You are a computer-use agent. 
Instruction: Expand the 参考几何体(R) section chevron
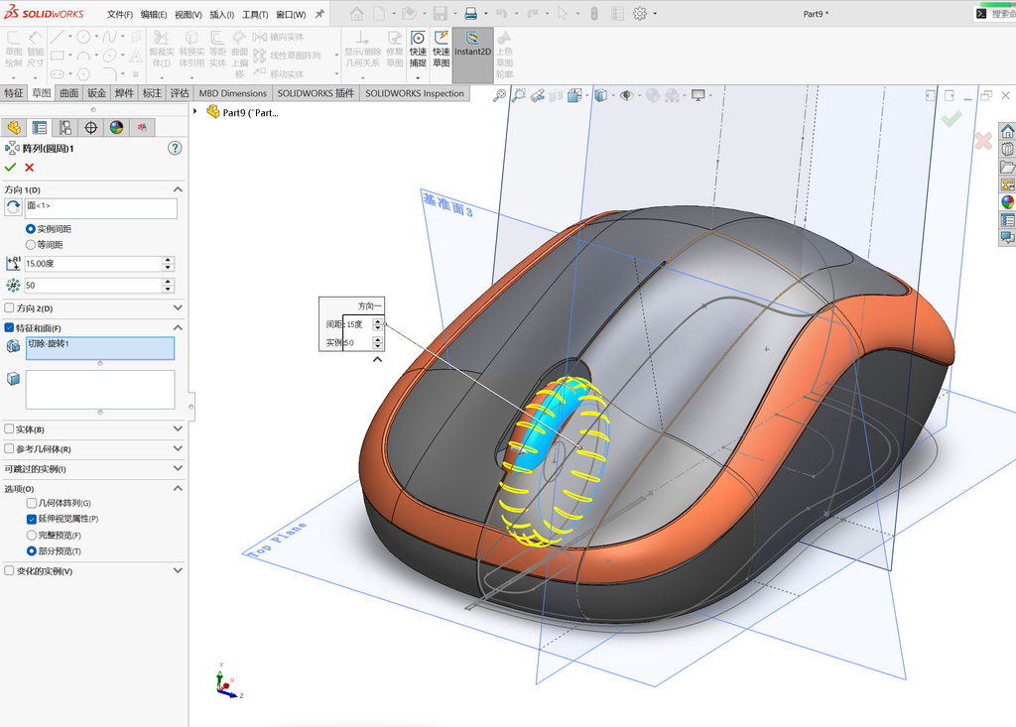[178, 448]
